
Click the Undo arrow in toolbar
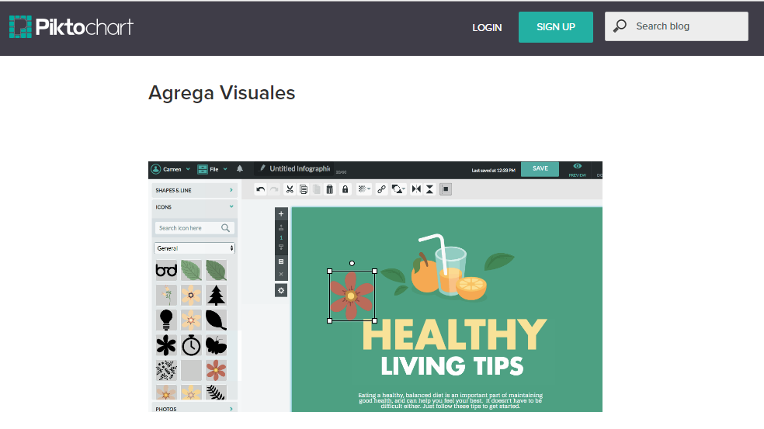(x=261, y=189)
